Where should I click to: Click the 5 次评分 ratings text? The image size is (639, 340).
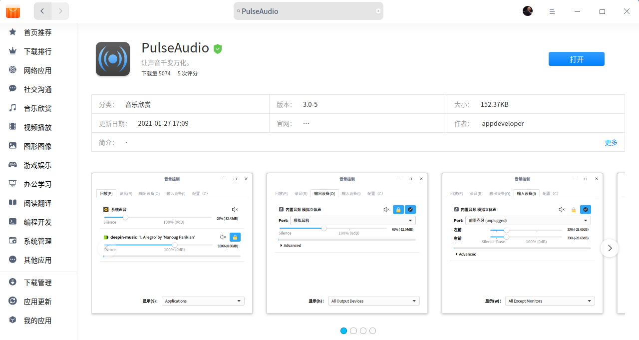click(188, 73)
